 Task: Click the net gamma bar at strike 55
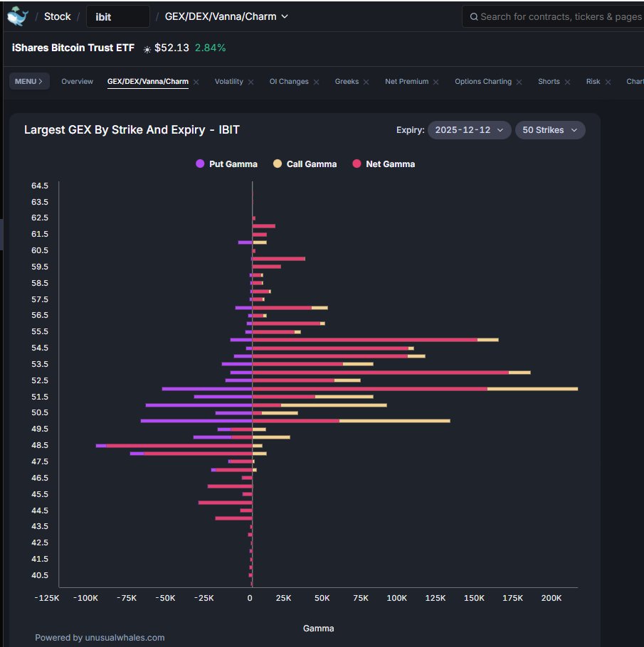click(365, 340)
